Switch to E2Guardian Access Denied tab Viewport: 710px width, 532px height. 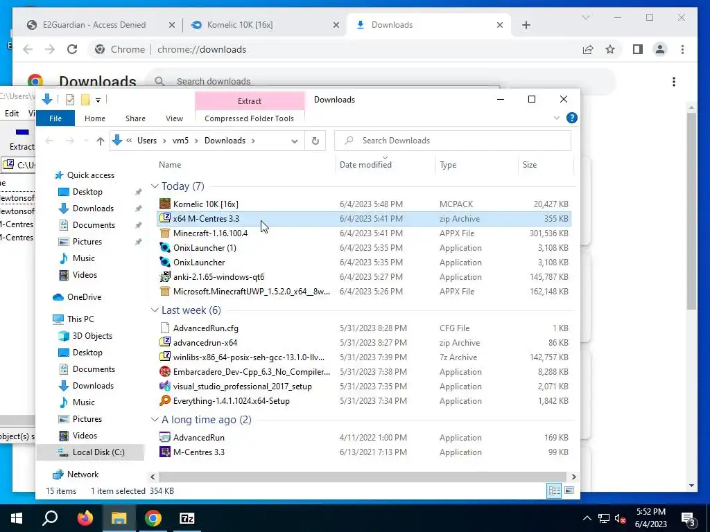click(94, 25)
